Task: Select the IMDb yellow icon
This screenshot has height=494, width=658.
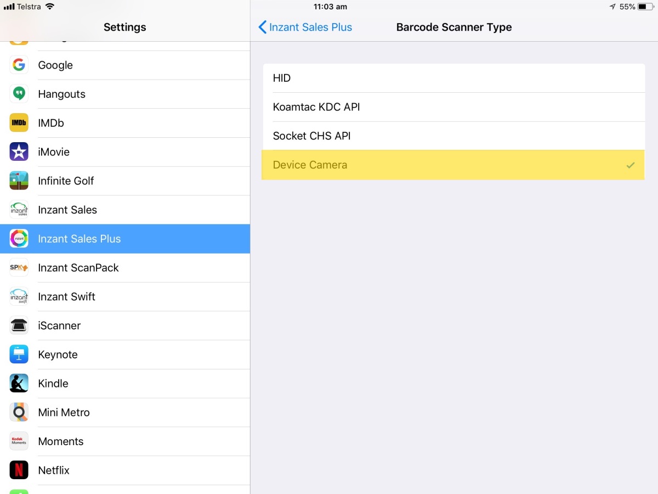Action: (19, 123)
